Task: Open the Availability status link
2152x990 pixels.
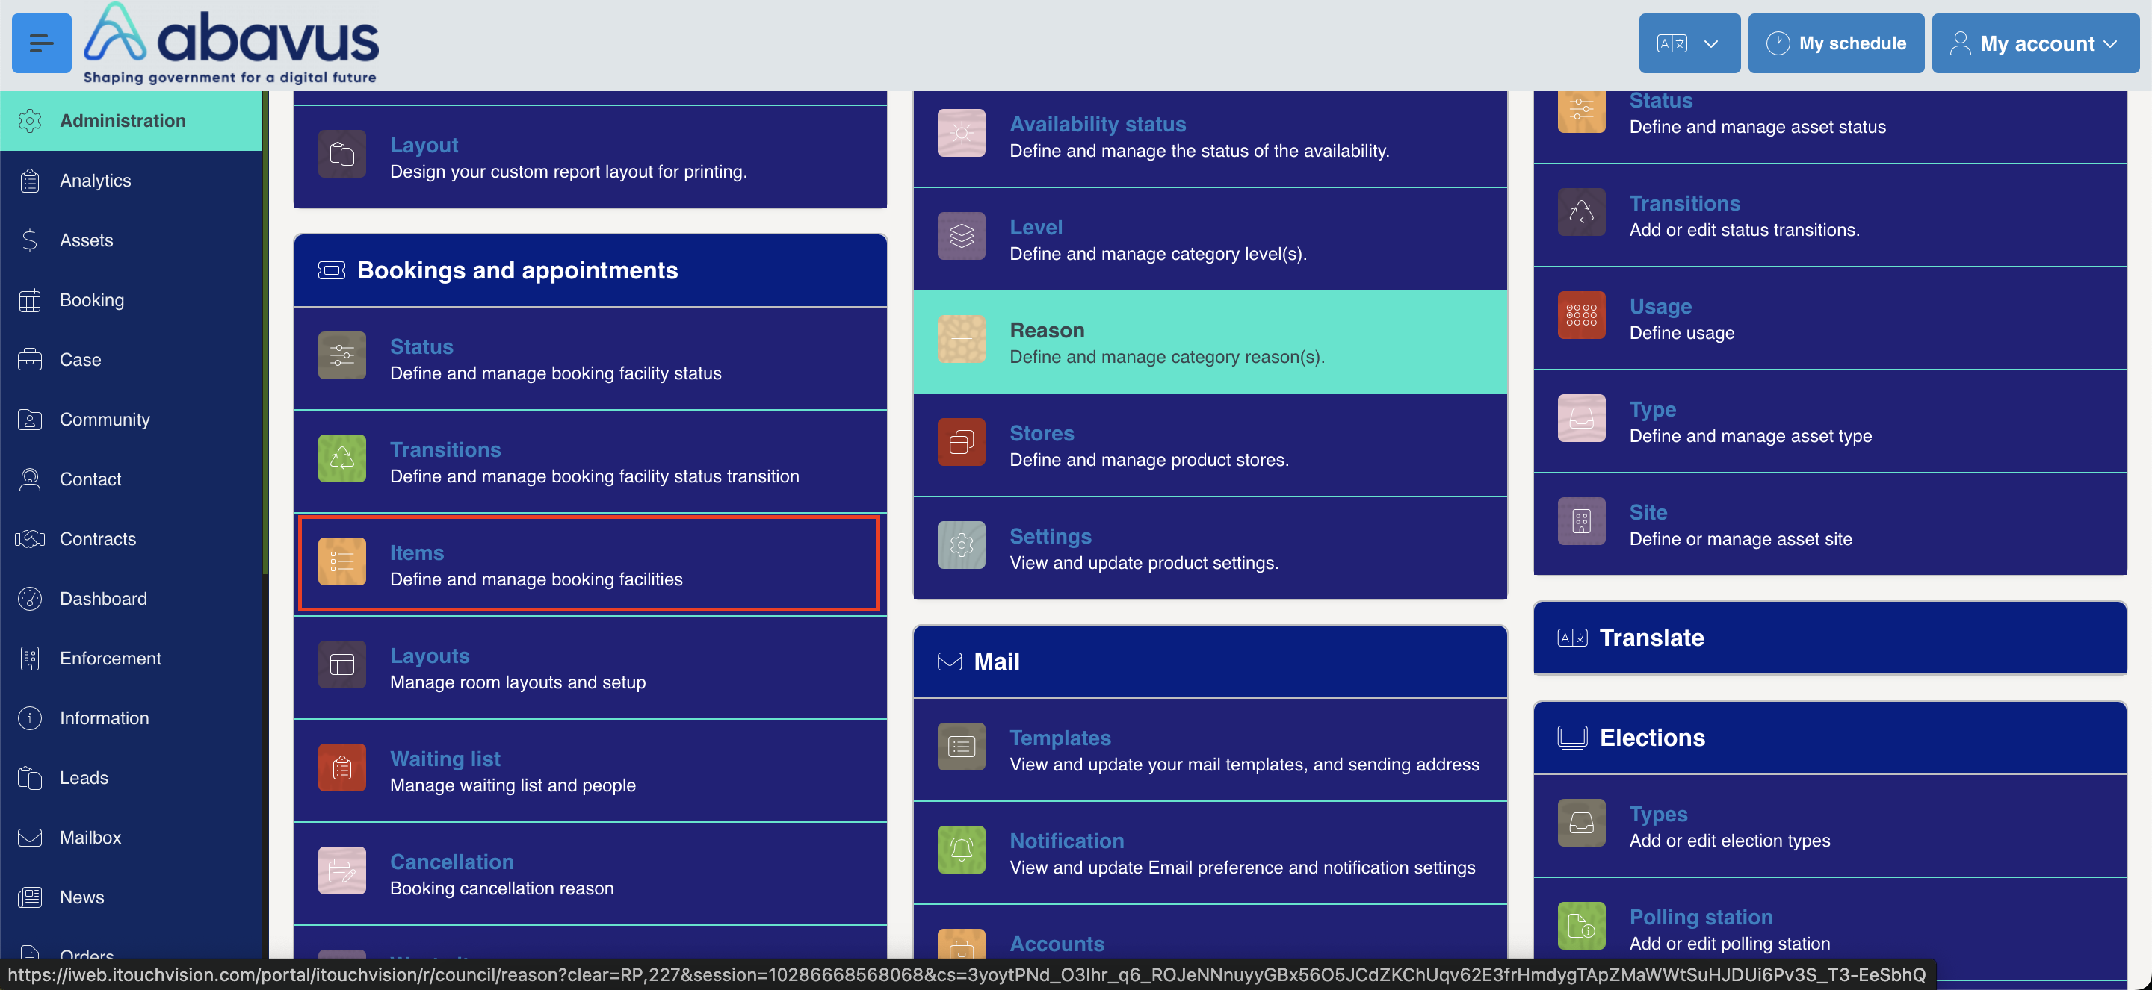Action: [x=1098, y=125]
